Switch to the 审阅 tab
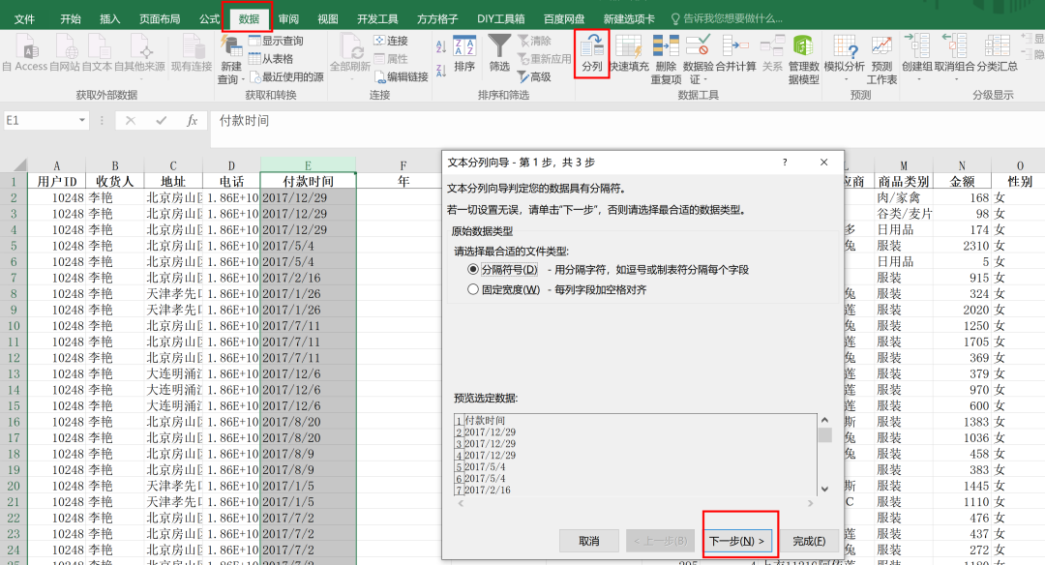Viewport: 1045px width, 565px height. [288, 18]
